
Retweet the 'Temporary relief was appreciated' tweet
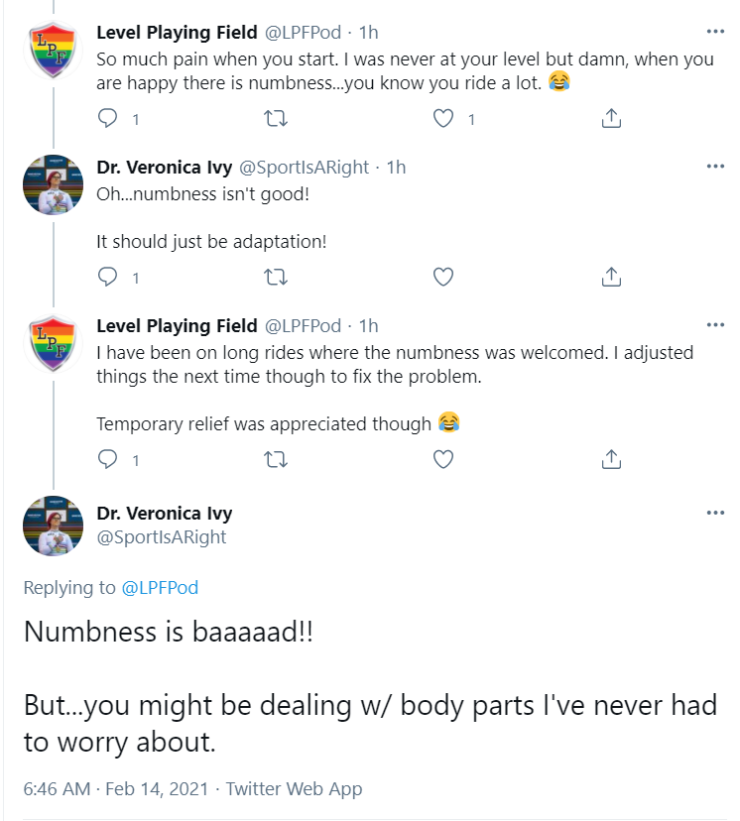coord(276,459)
